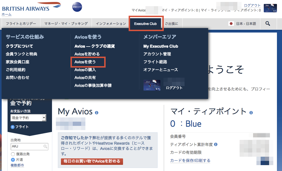282x171 pixels.
Task: Click the 0 : Blue tier text
Action: [186, 124]
